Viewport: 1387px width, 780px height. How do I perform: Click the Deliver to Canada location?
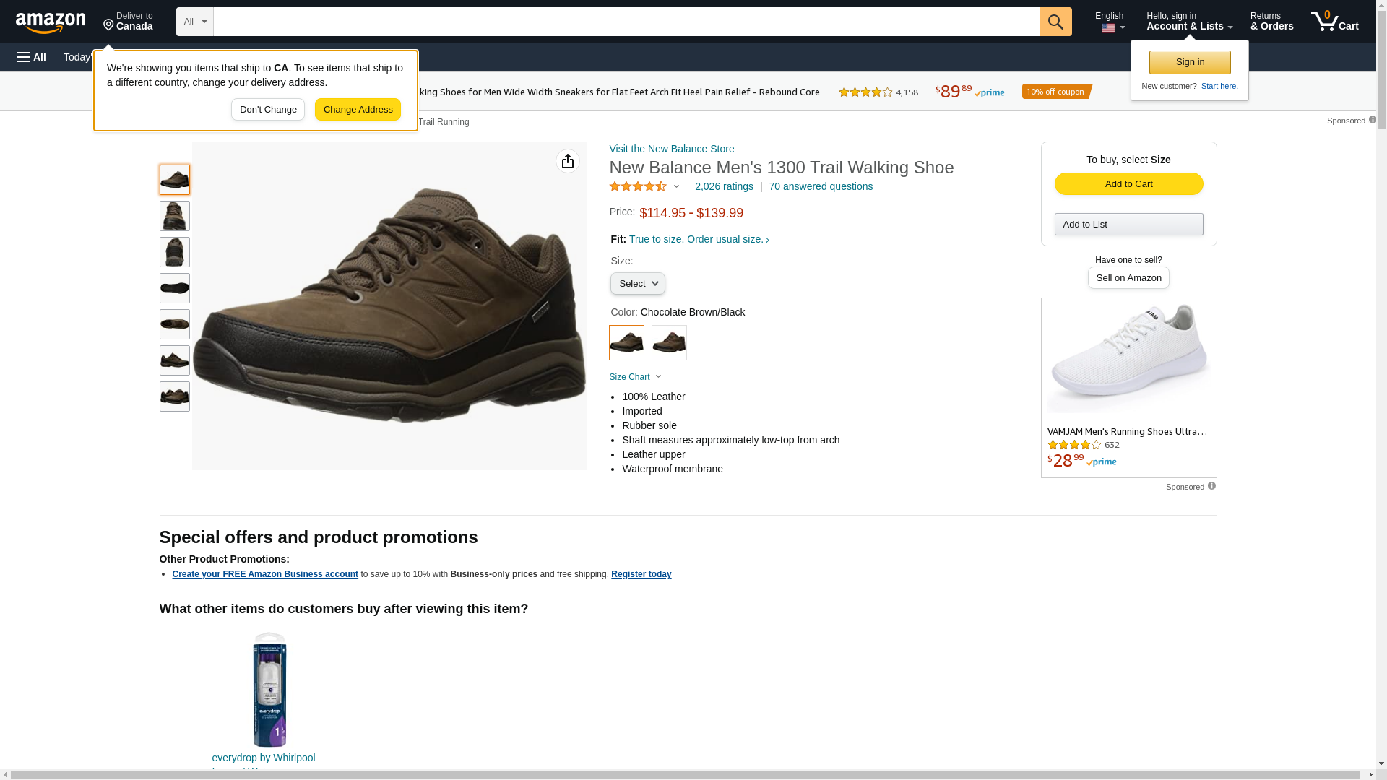pos(128,22)
